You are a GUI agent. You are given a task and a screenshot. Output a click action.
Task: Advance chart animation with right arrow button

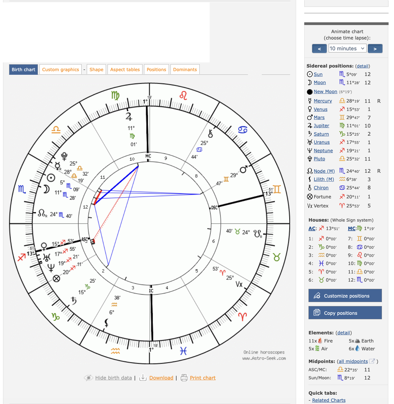tap(375, 49)
